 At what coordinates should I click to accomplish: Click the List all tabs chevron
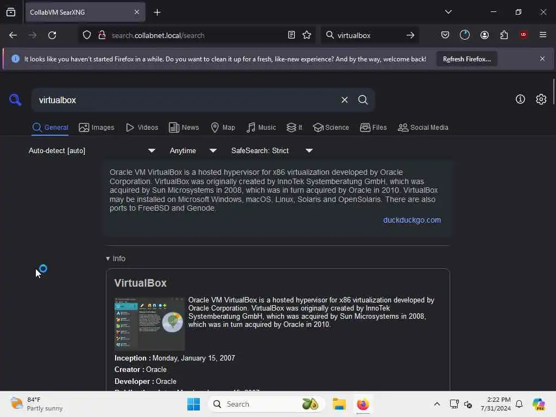(x=448, y=12)
